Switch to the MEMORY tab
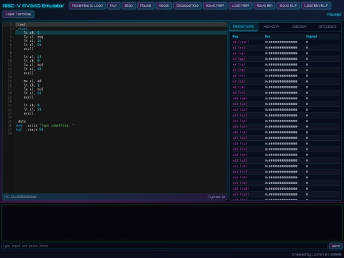Screen dimensions: 344x258 [x=271, y=27]
